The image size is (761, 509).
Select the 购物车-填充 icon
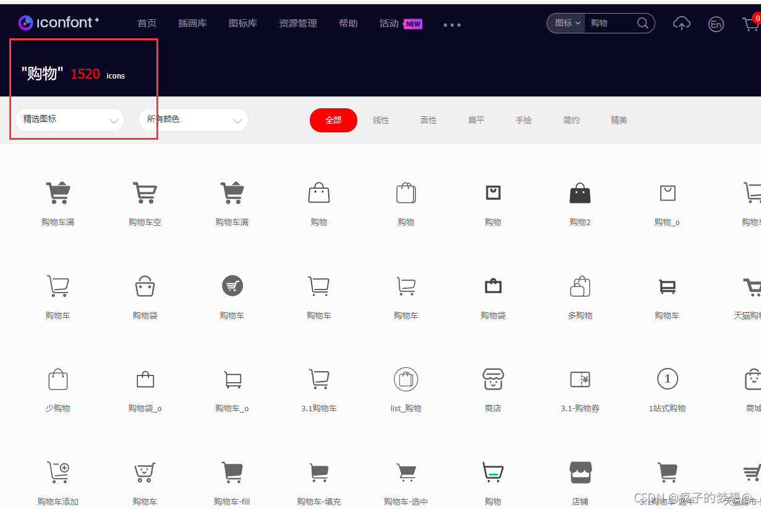coord(319,473)
